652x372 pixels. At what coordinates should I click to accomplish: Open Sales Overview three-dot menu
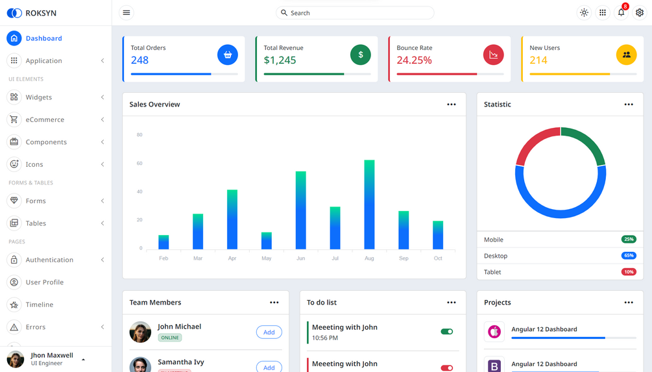452,105
